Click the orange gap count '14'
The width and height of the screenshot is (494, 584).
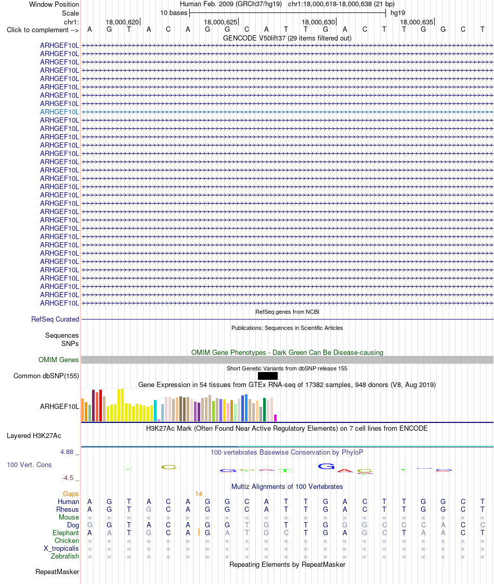[x=199, y=494]
